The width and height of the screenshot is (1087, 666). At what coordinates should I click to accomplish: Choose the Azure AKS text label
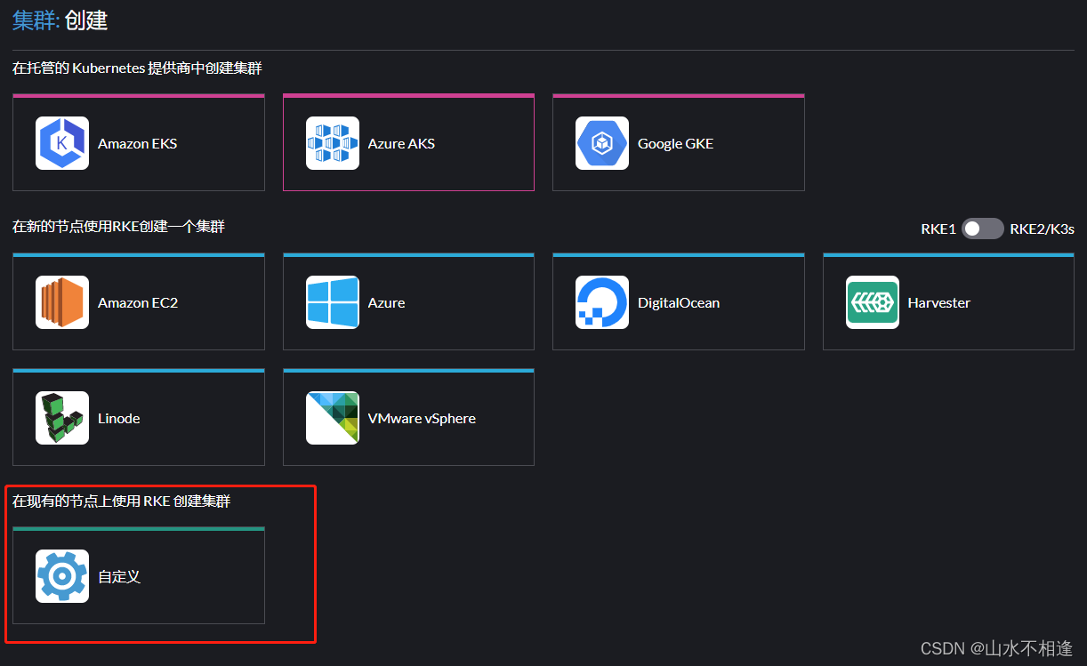coord(401,144)
